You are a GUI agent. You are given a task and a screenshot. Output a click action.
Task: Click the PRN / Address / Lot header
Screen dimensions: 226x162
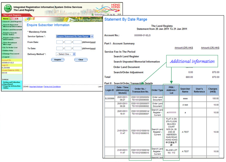[171, 90]
